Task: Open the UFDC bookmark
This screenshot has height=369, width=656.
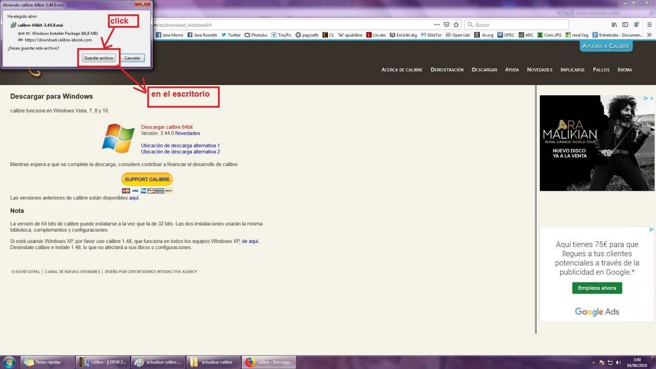Action: [x=506, y=35]
